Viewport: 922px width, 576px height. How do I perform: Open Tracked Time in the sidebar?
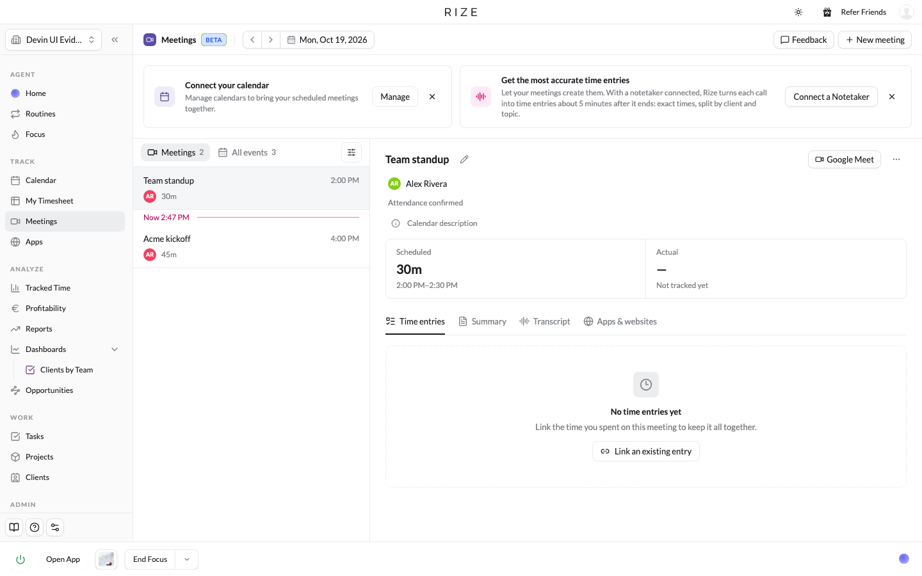65,288
